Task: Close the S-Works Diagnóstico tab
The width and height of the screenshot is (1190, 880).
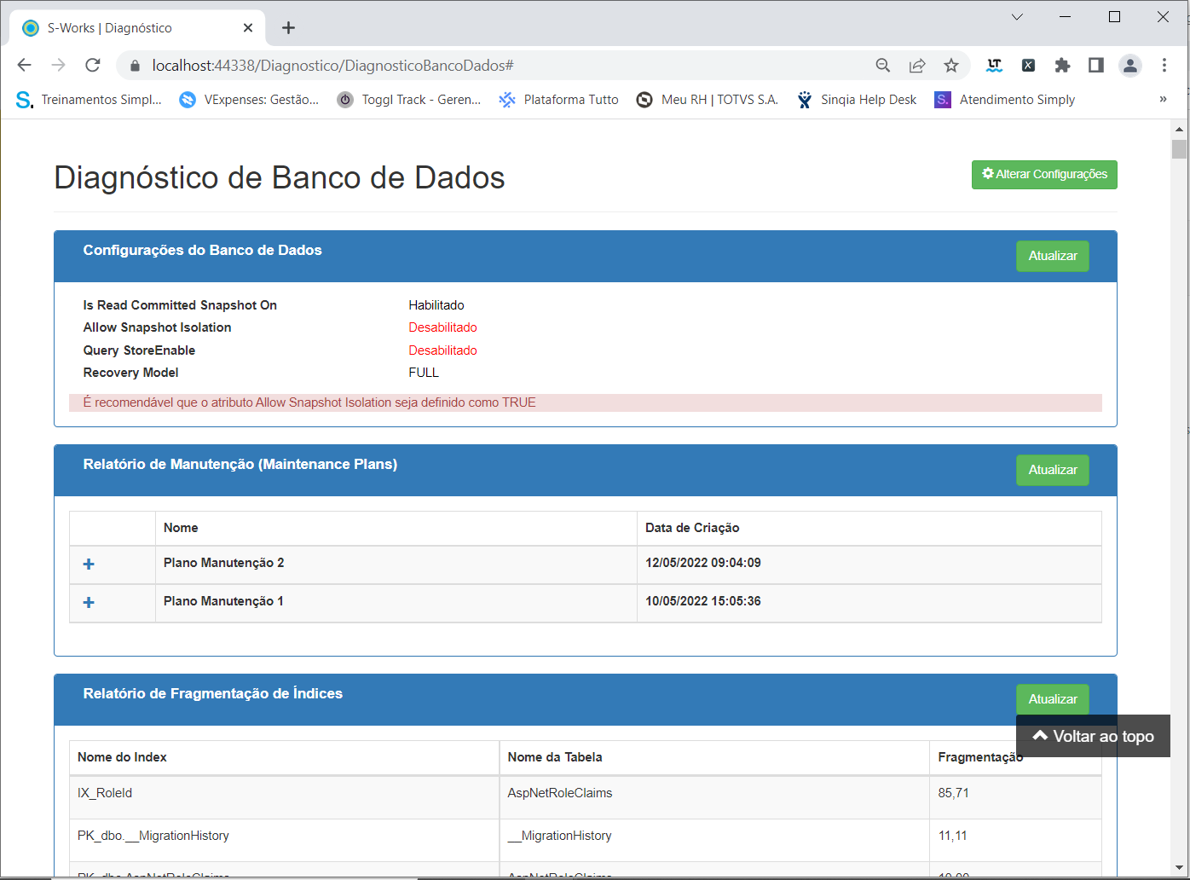Action: click(x=248, y=28)
